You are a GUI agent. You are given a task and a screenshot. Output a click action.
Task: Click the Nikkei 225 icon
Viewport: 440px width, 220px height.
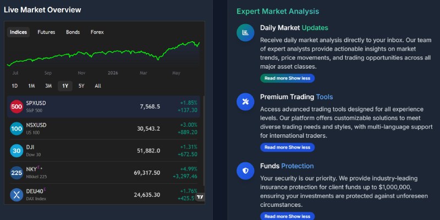point(16,173)
